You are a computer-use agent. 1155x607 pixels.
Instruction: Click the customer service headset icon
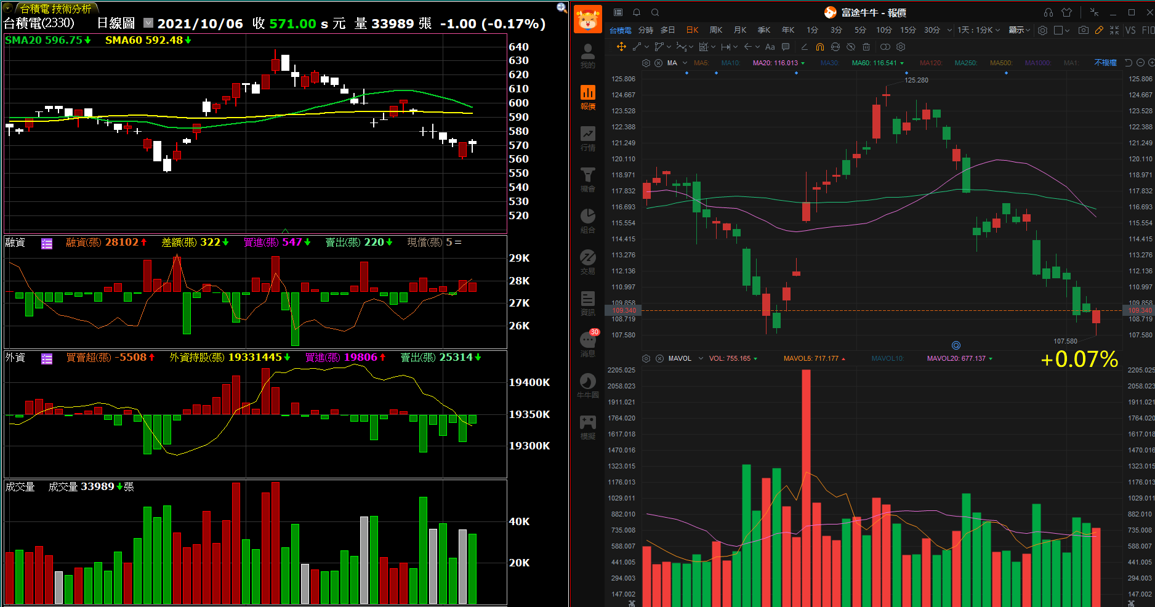tap(1048, 12)
